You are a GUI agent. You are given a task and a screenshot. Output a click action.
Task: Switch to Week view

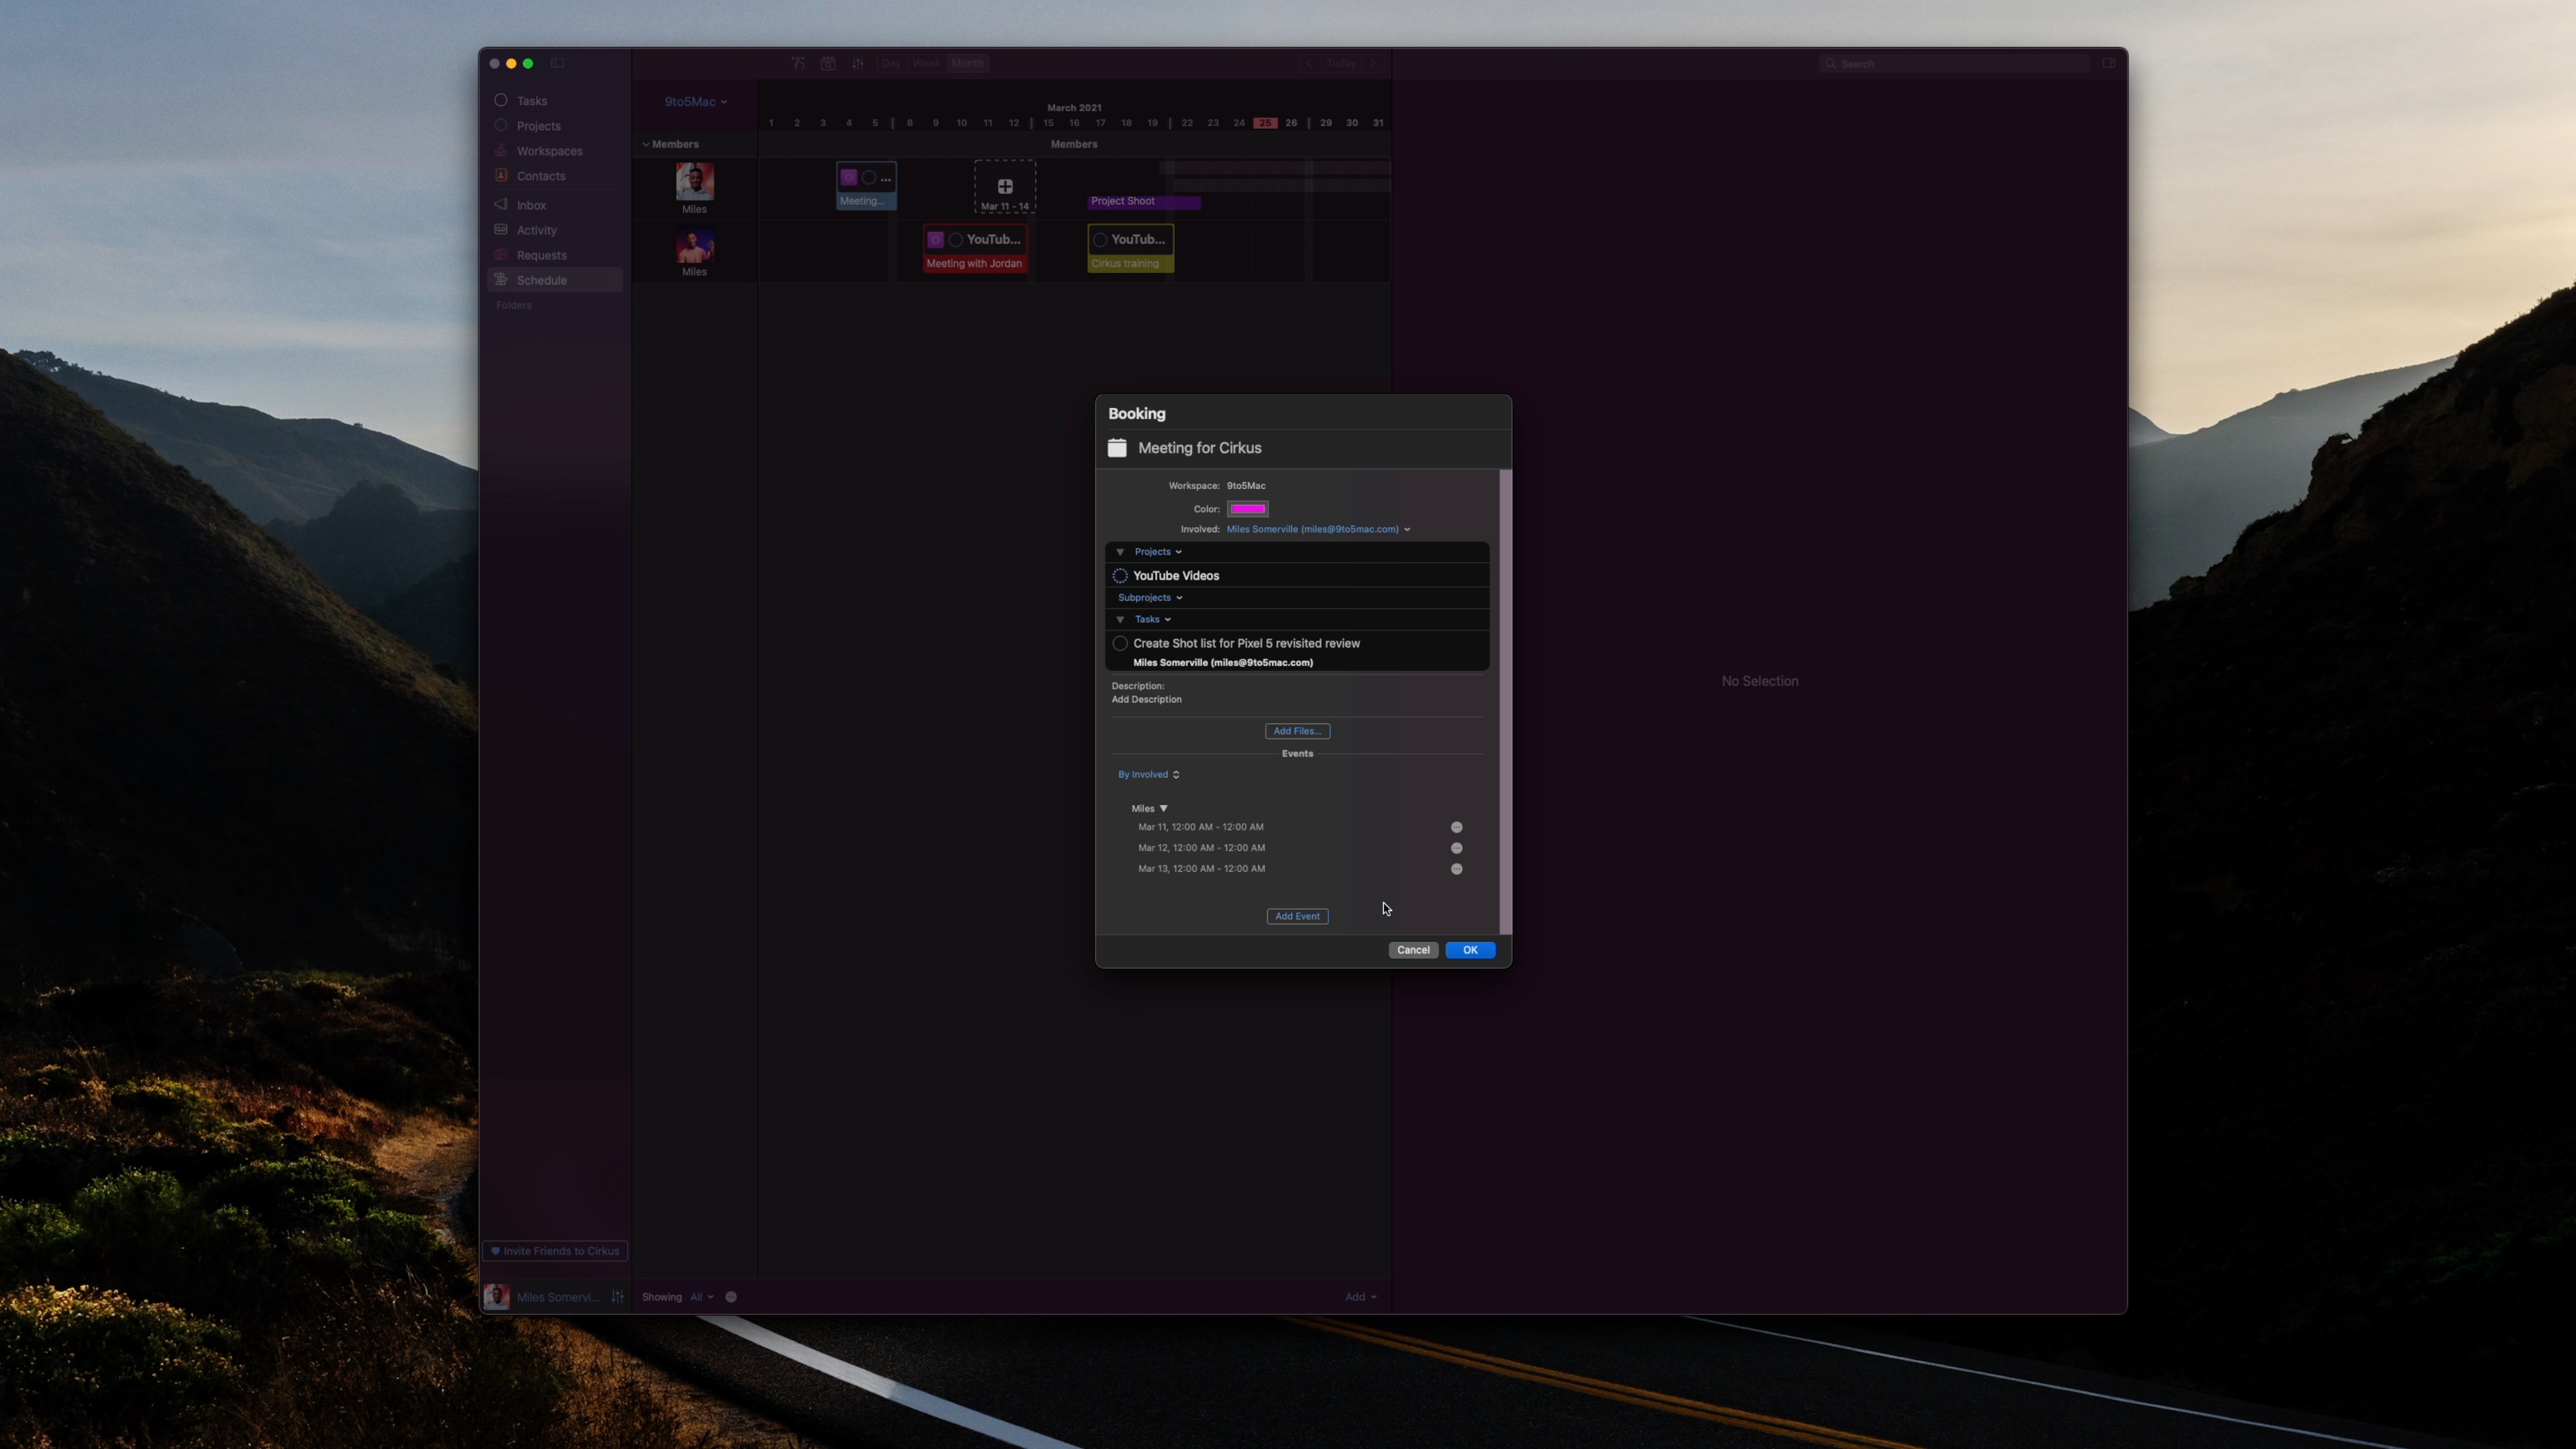[x=925, y=63]
